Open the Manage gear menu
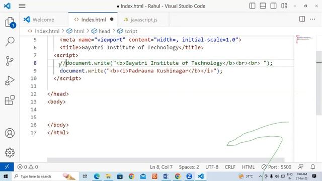Screen dimensions: 322x181 click(10, 152)
